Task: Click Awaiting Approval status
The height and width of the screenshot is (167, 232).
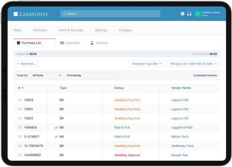Action: click(127, 155)
